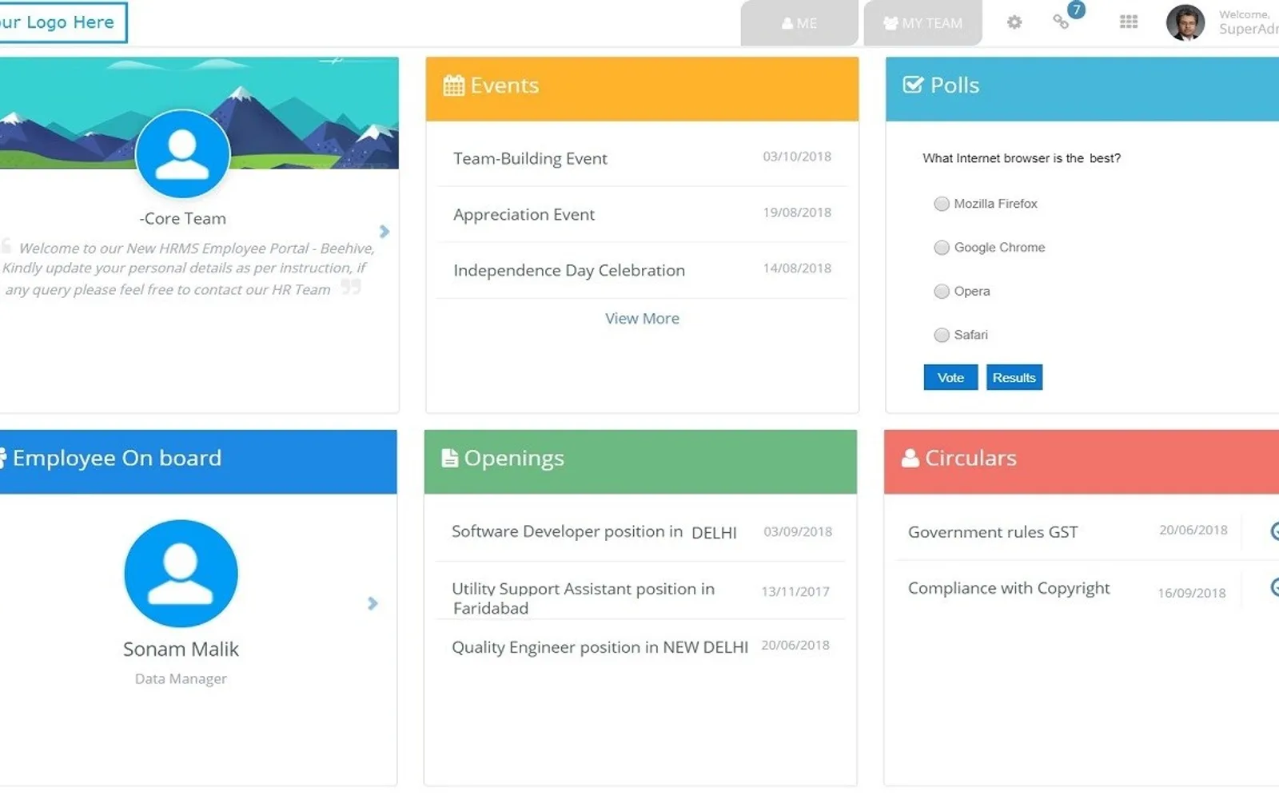The height and width of the screenshot is (799, 1279).
Task: Open the Independence Day Celebration entry
Action: click(642, 270)
